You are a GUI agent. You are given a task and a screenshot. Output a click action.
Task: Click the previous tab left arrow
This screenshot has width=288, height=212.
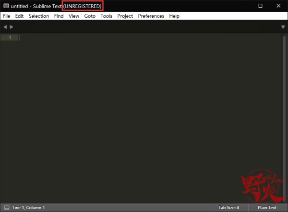coord(5,27)
